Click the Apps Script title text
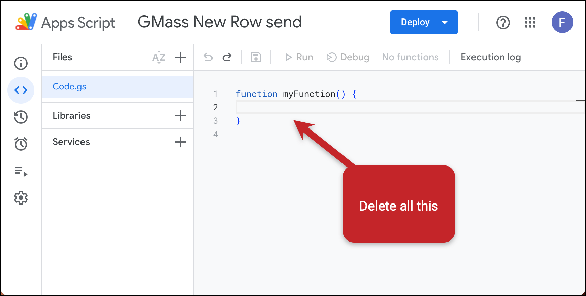The width and height of the screenshot is (586, 296). pos(78,23)
